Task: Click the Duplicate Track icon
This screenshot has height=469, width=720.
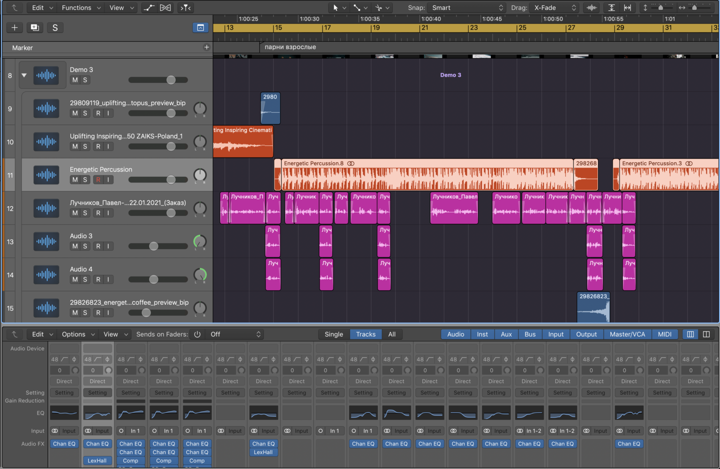Action: [x=35, y=28]
